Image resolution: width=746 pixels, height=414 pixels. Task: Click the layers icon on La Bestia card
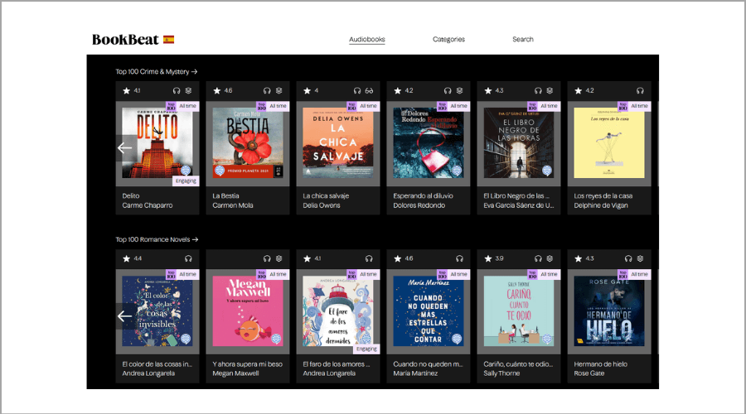[279, 90]
